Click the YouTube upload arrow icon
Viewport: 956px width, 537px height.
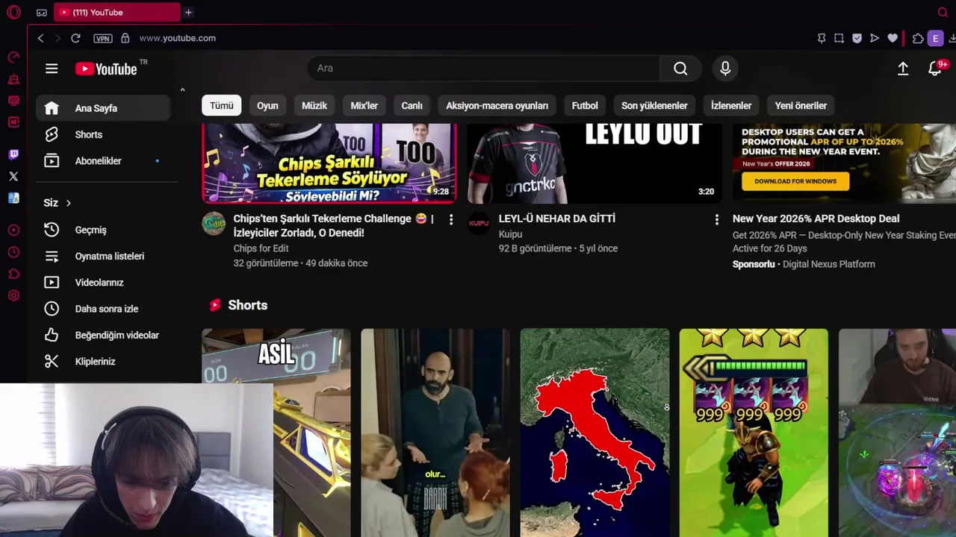[x=903, y=69]
